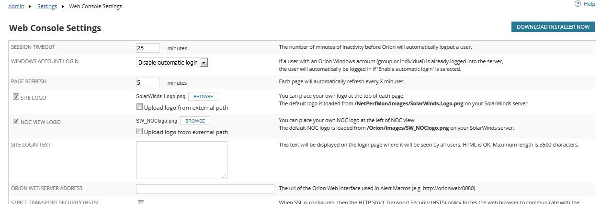Viewport: 601px width, 204px height.
Task: Toggle the Site Logo checkbox
Action: (16, 96)
